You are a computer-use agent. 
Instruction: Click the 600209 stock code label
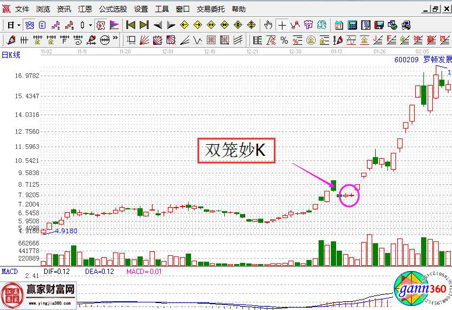click(x=406, y=59)
